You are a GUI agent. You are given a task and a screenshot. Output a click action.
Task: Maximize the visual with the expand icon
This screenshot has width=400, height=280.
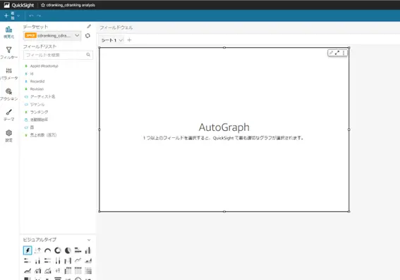pyautogui.click(x=337, y=53)
